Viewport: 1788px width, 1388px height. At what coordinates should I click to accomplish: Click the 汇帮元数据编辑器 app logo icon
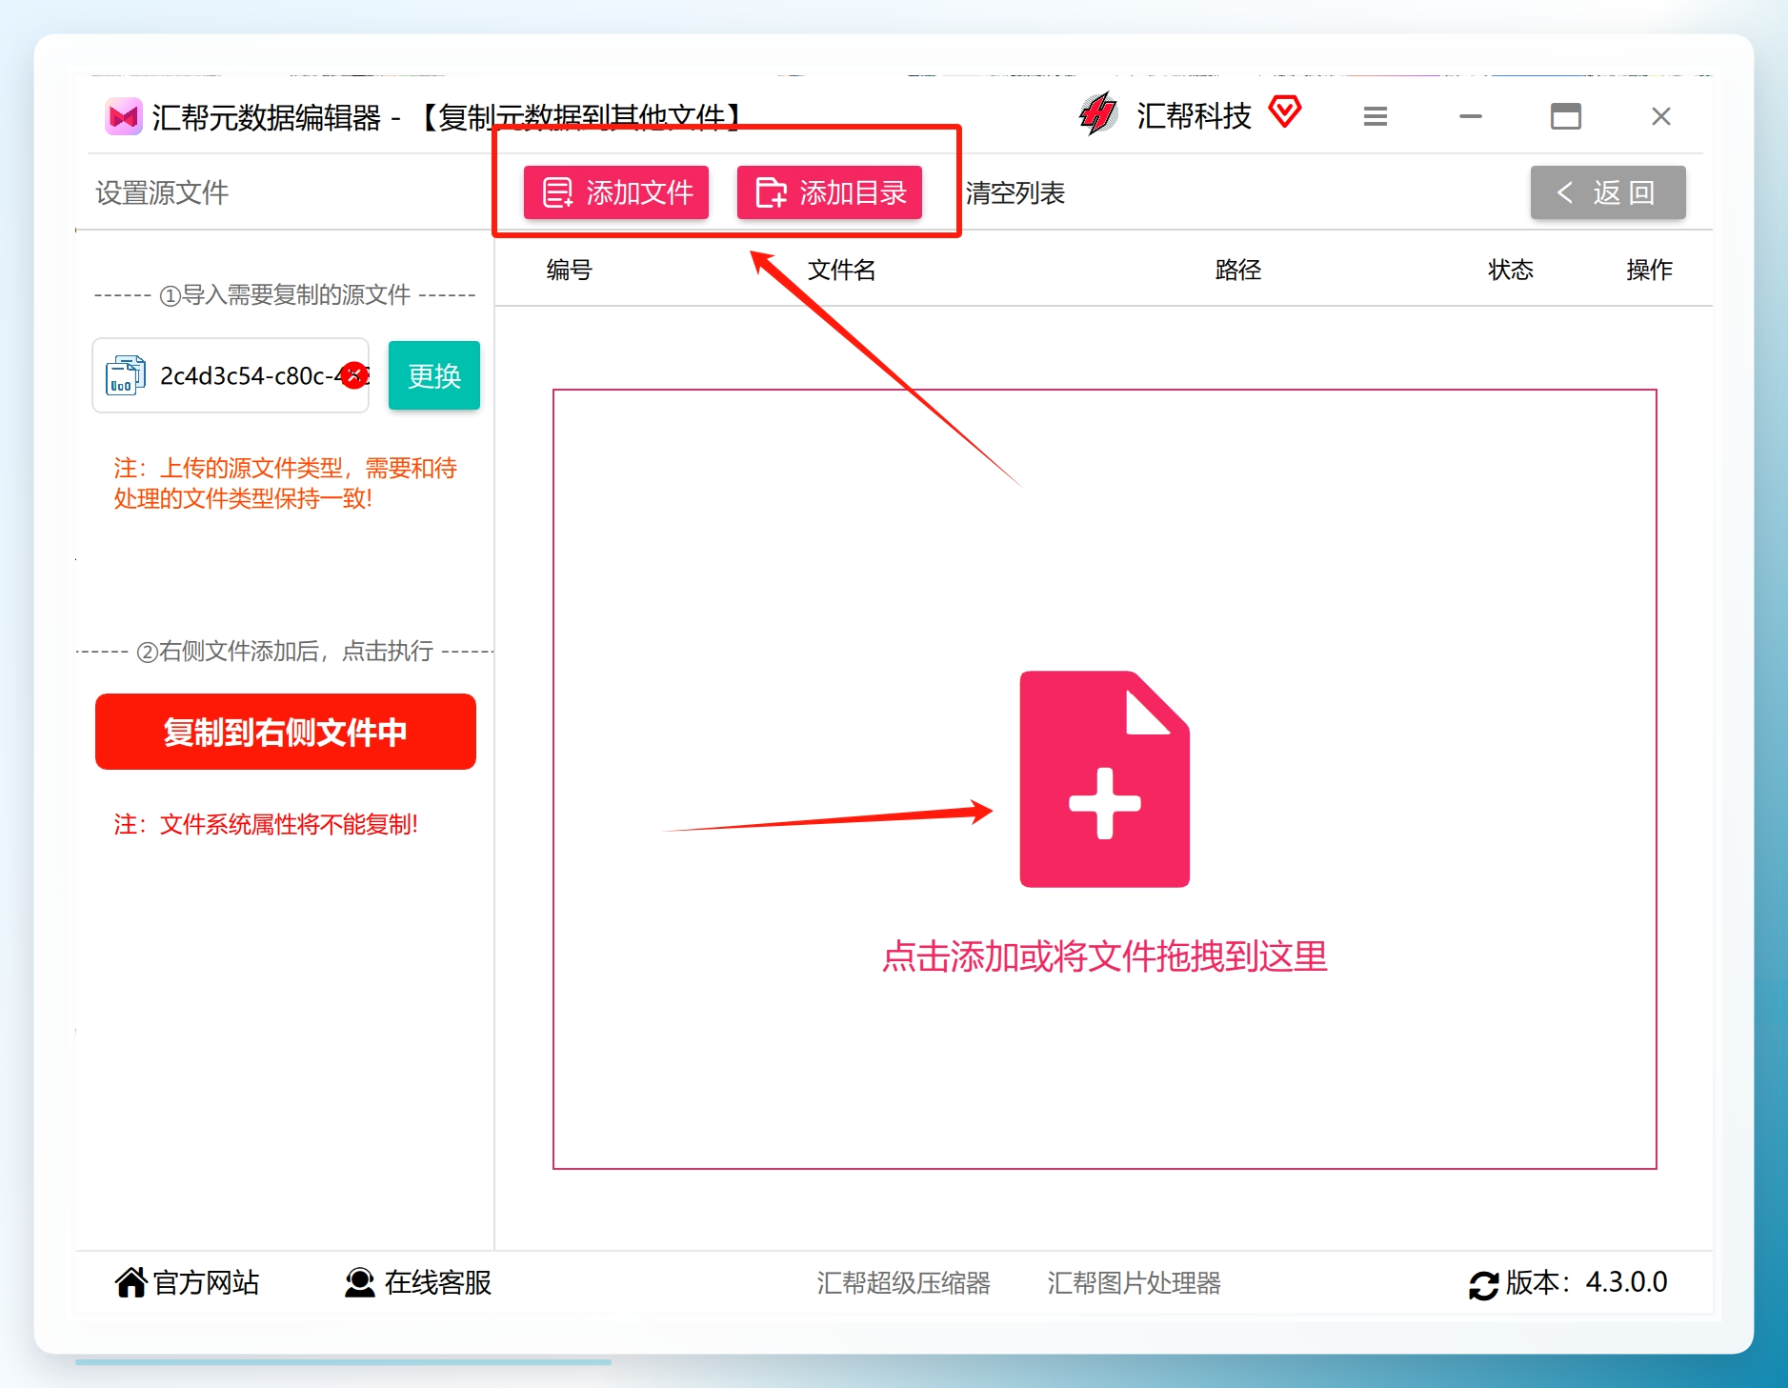pyautogui.click(x=123, y=116)
